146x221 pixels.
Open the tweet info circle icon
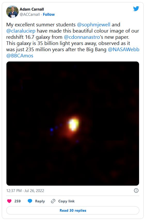pos(136,190)
